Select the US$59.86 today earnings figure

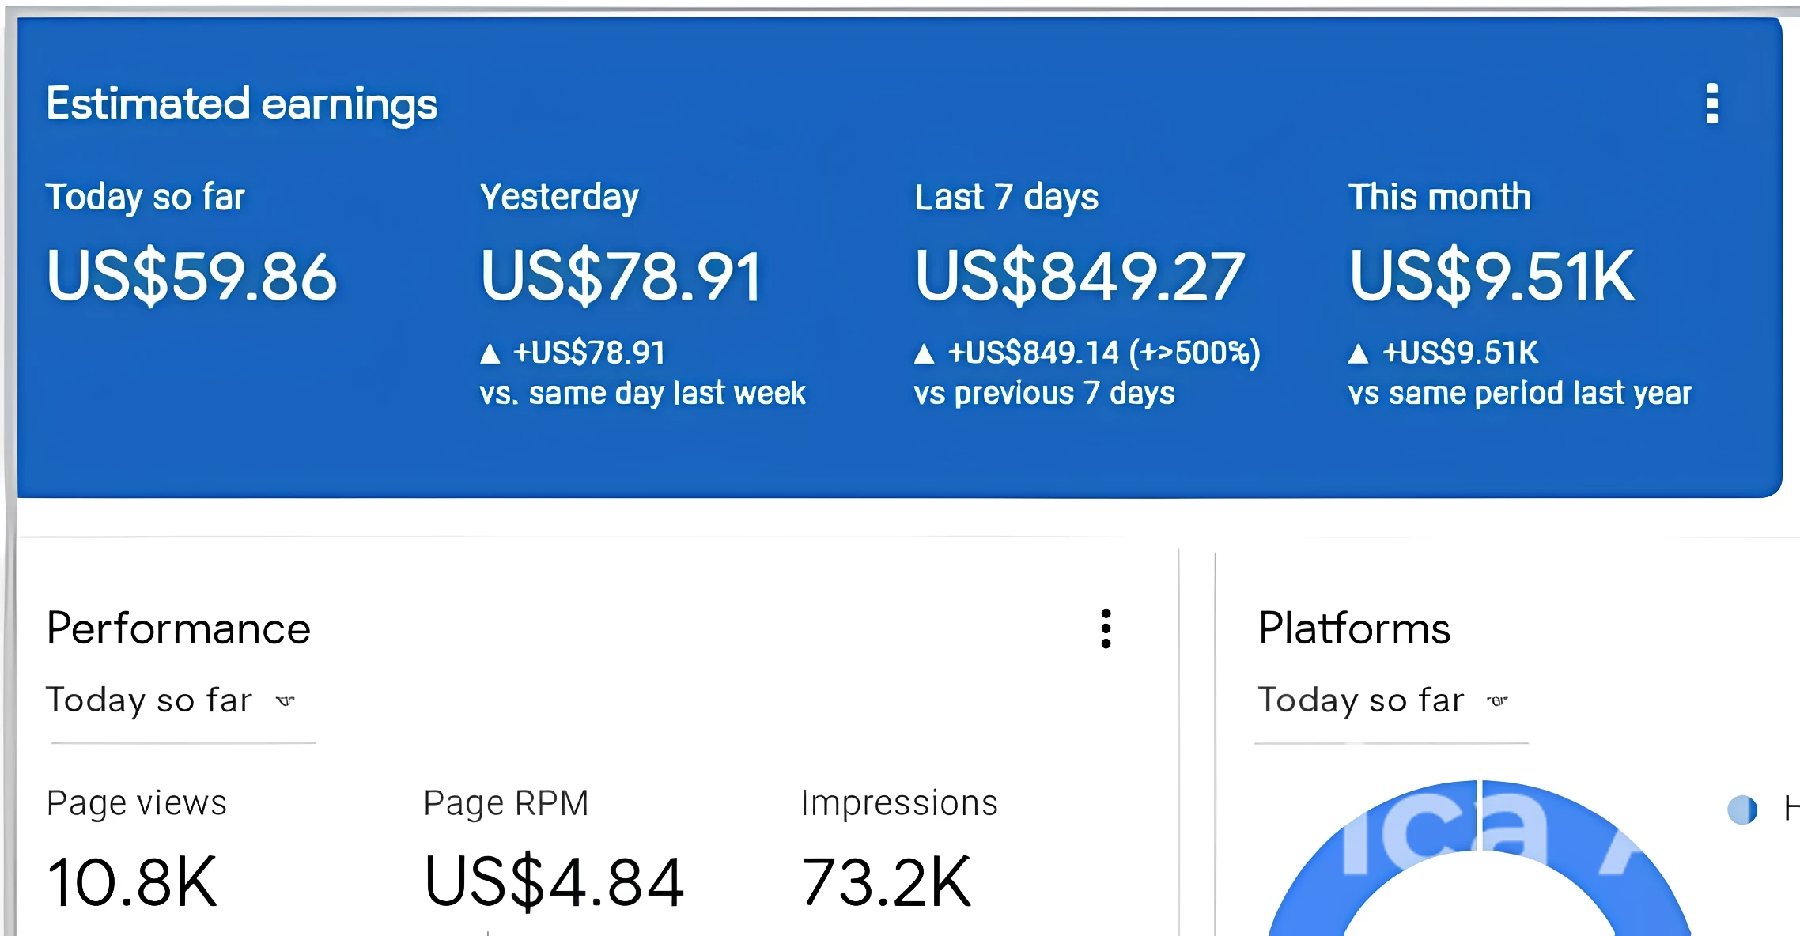tap(191, 276)
